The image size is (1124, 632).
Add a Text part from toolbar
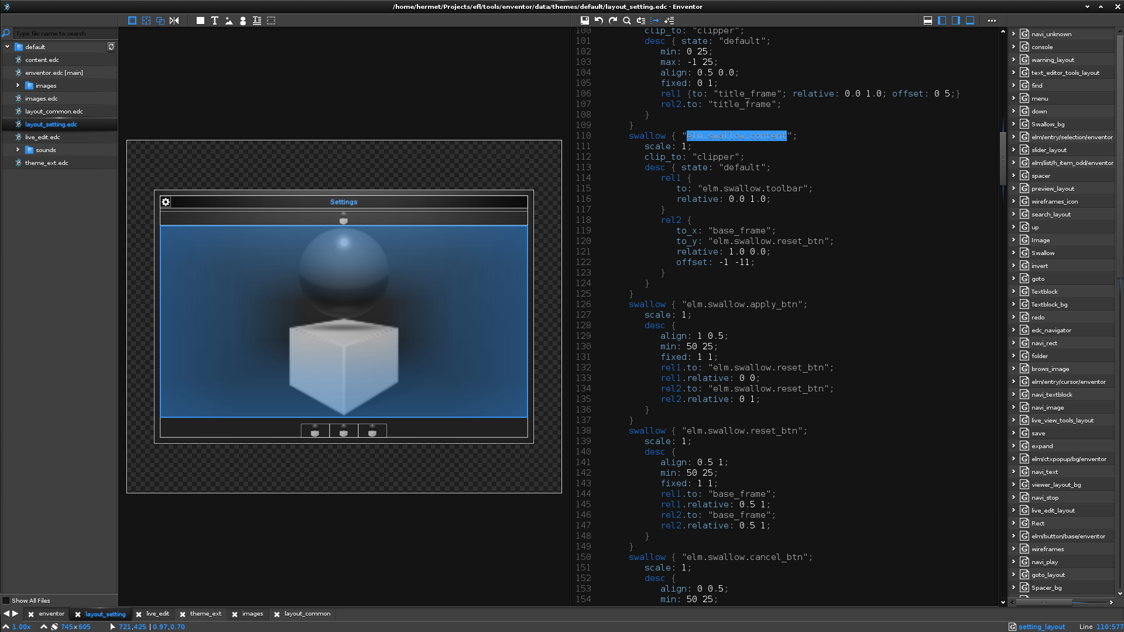215,20
